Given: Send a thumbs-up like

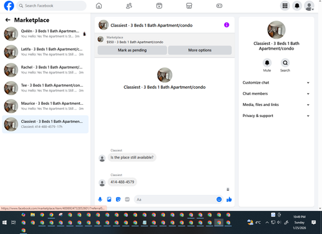Looking at the screenshot, I should pyautogui.click(x=229, y=199).
